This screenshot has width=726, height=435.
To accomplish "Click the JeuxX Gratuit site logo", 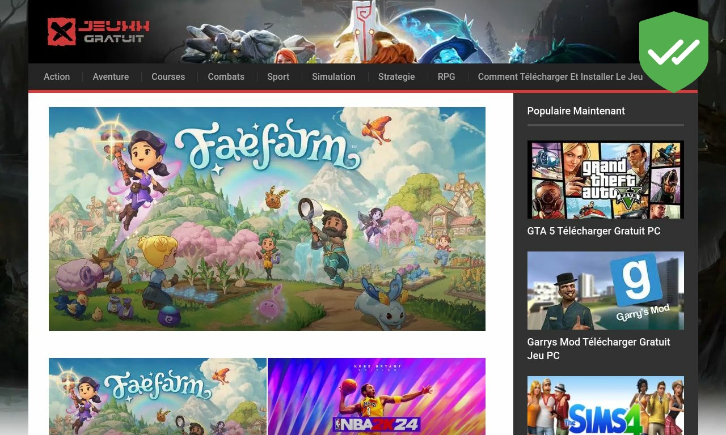I will [98, 31].
